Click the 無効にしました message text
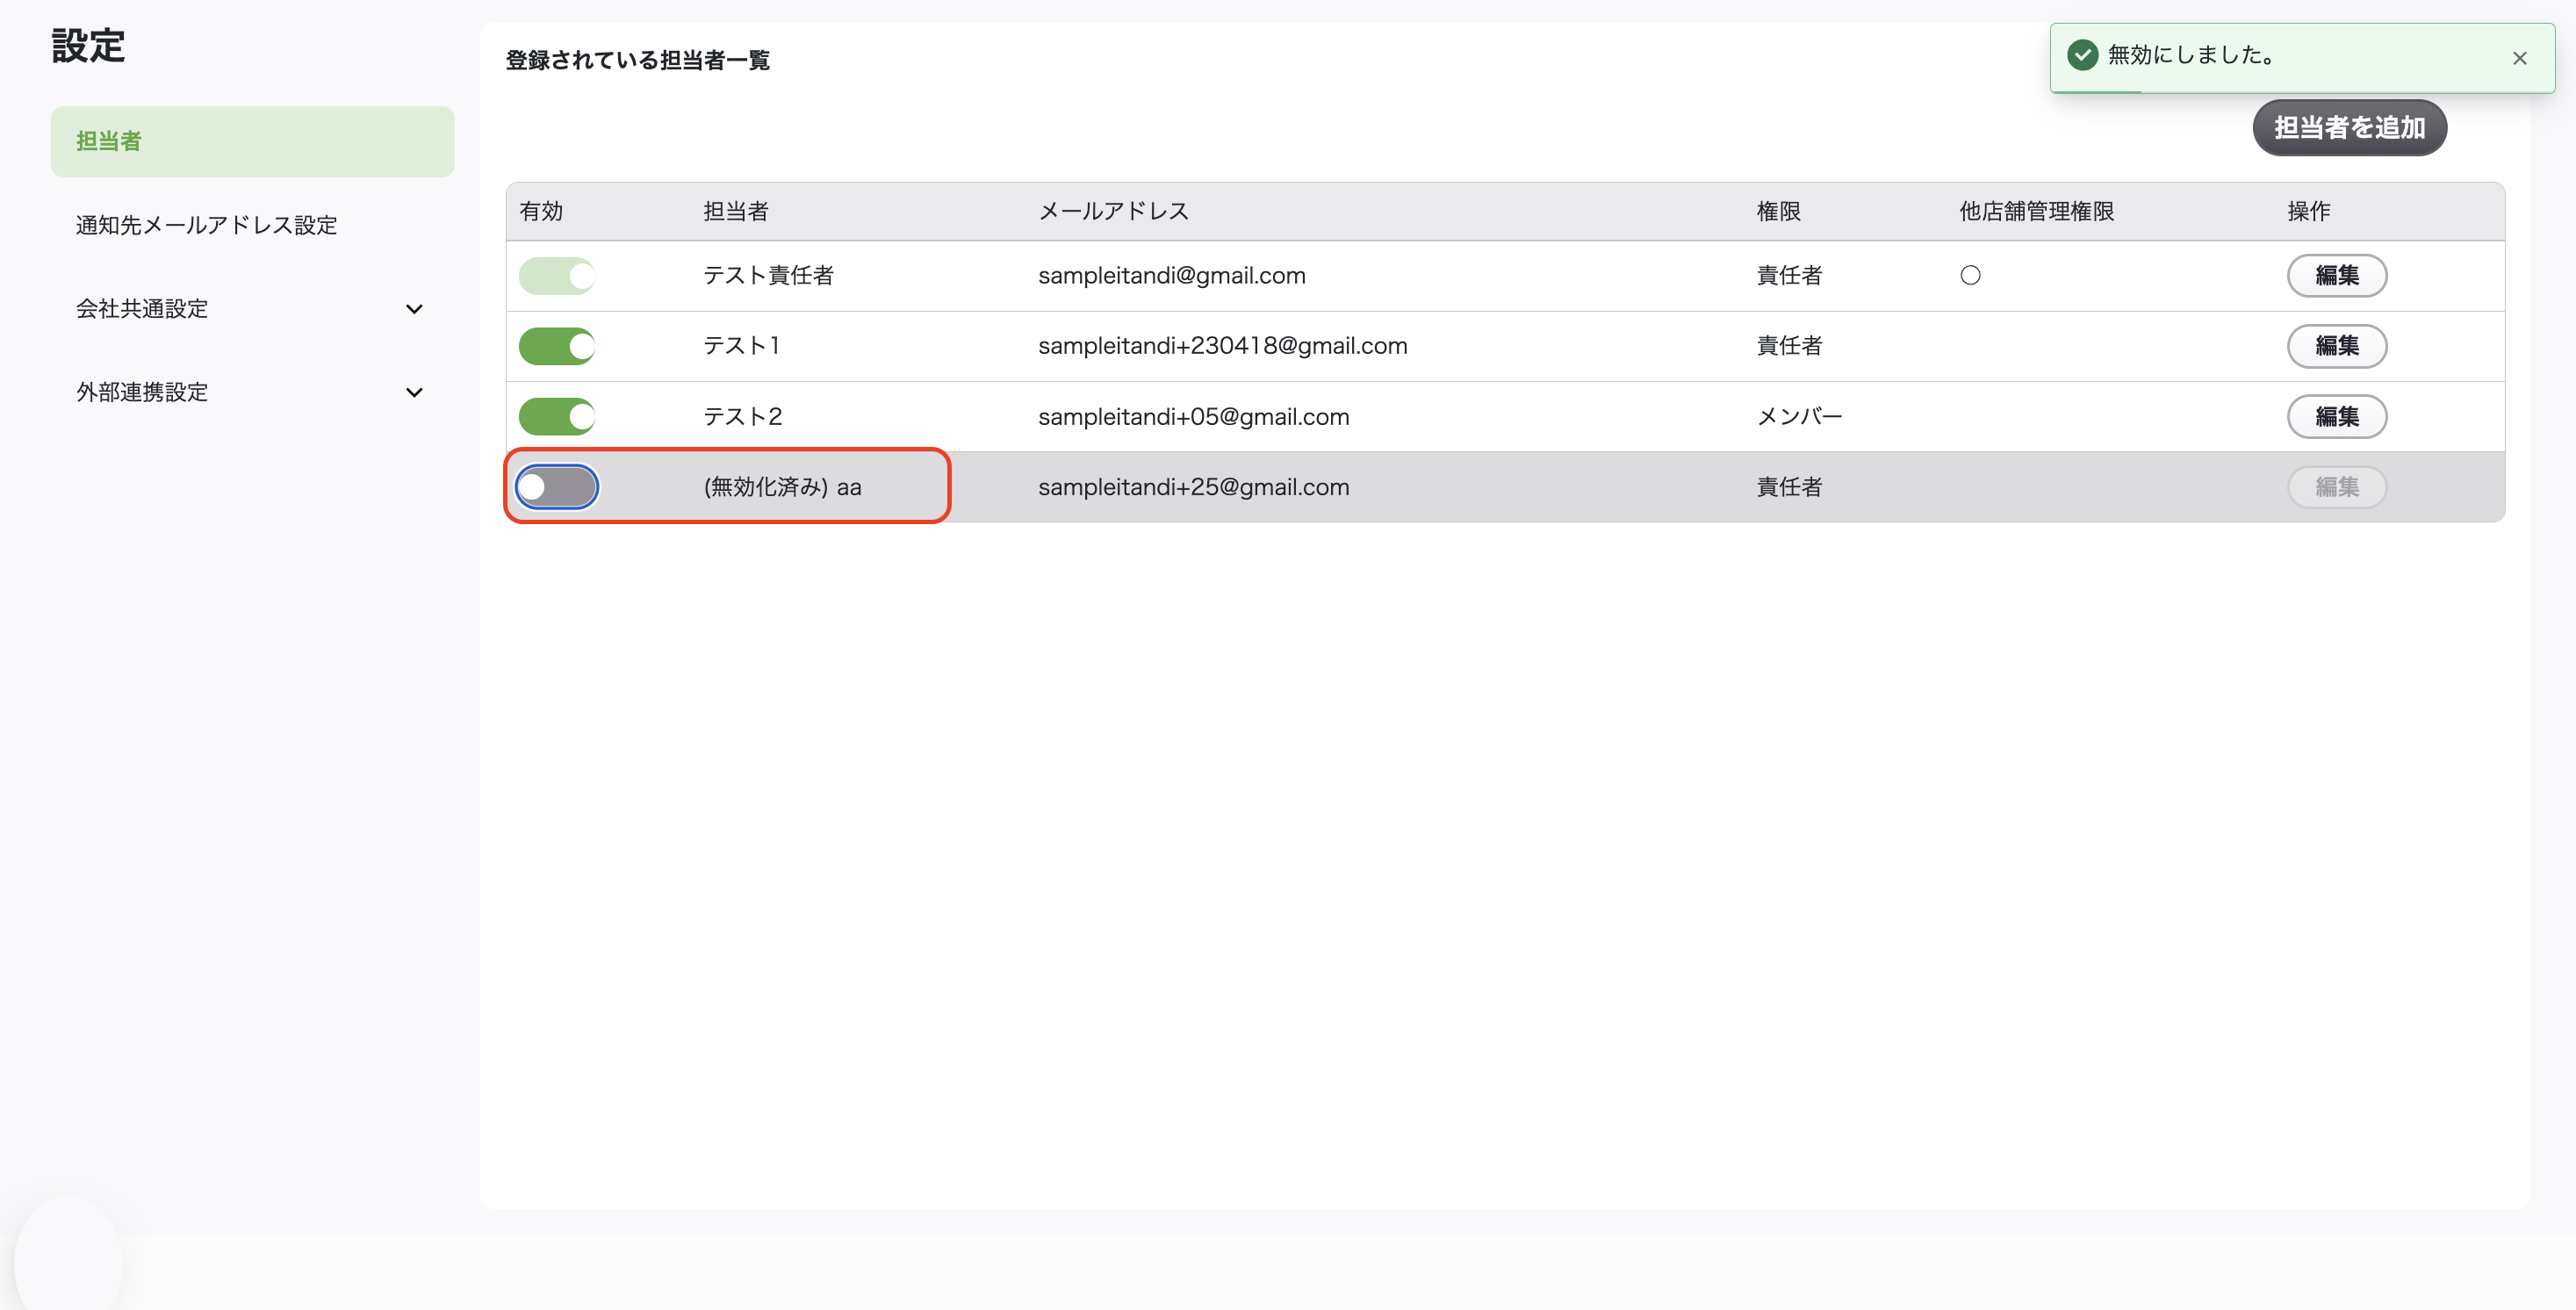 click(x=2193, y=55)
